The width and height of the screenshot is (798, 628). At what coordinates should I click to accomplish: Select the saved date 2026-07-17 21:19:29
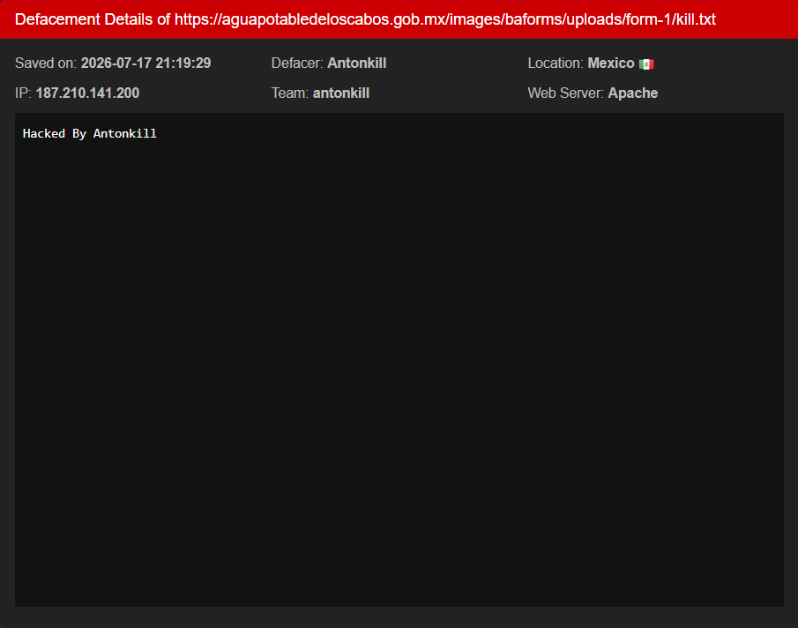(x=146, y=64)
